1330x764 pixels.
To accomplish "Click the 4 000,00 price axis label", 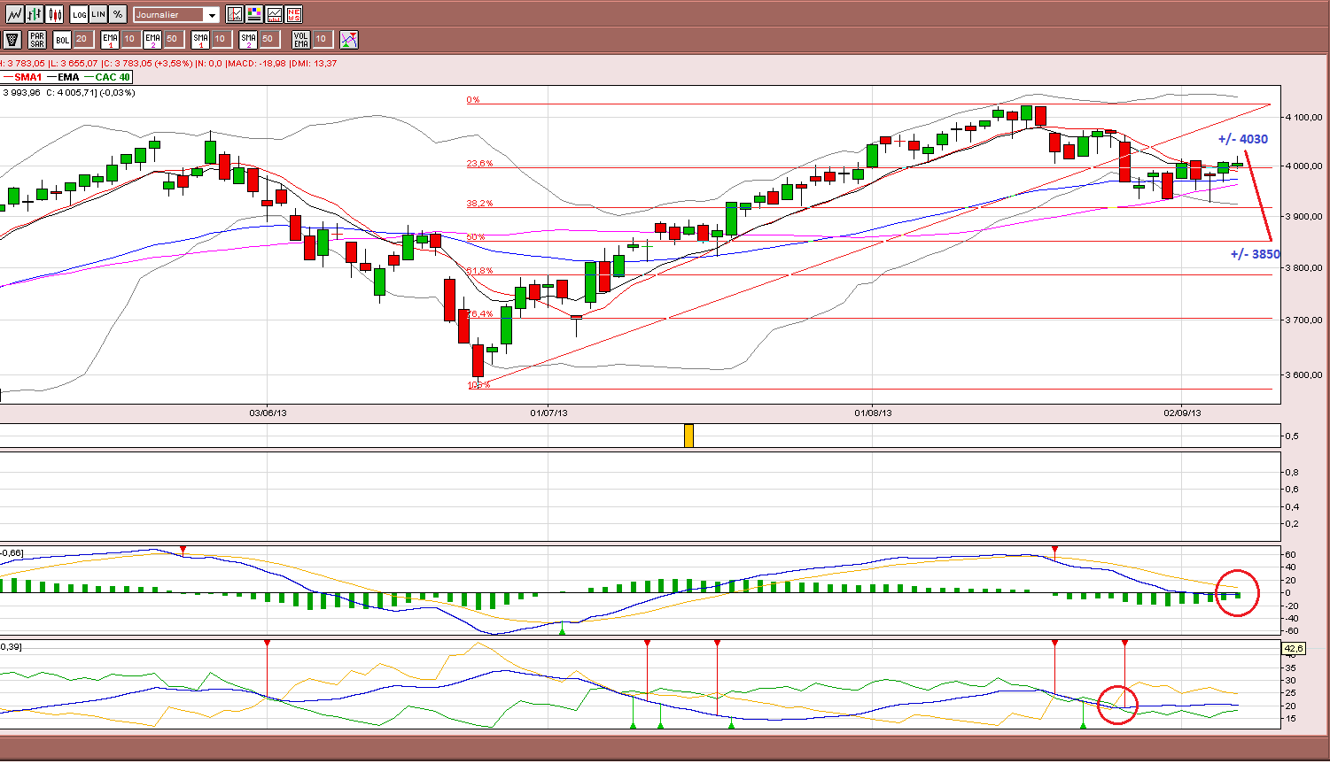I will click(1303, 166).
